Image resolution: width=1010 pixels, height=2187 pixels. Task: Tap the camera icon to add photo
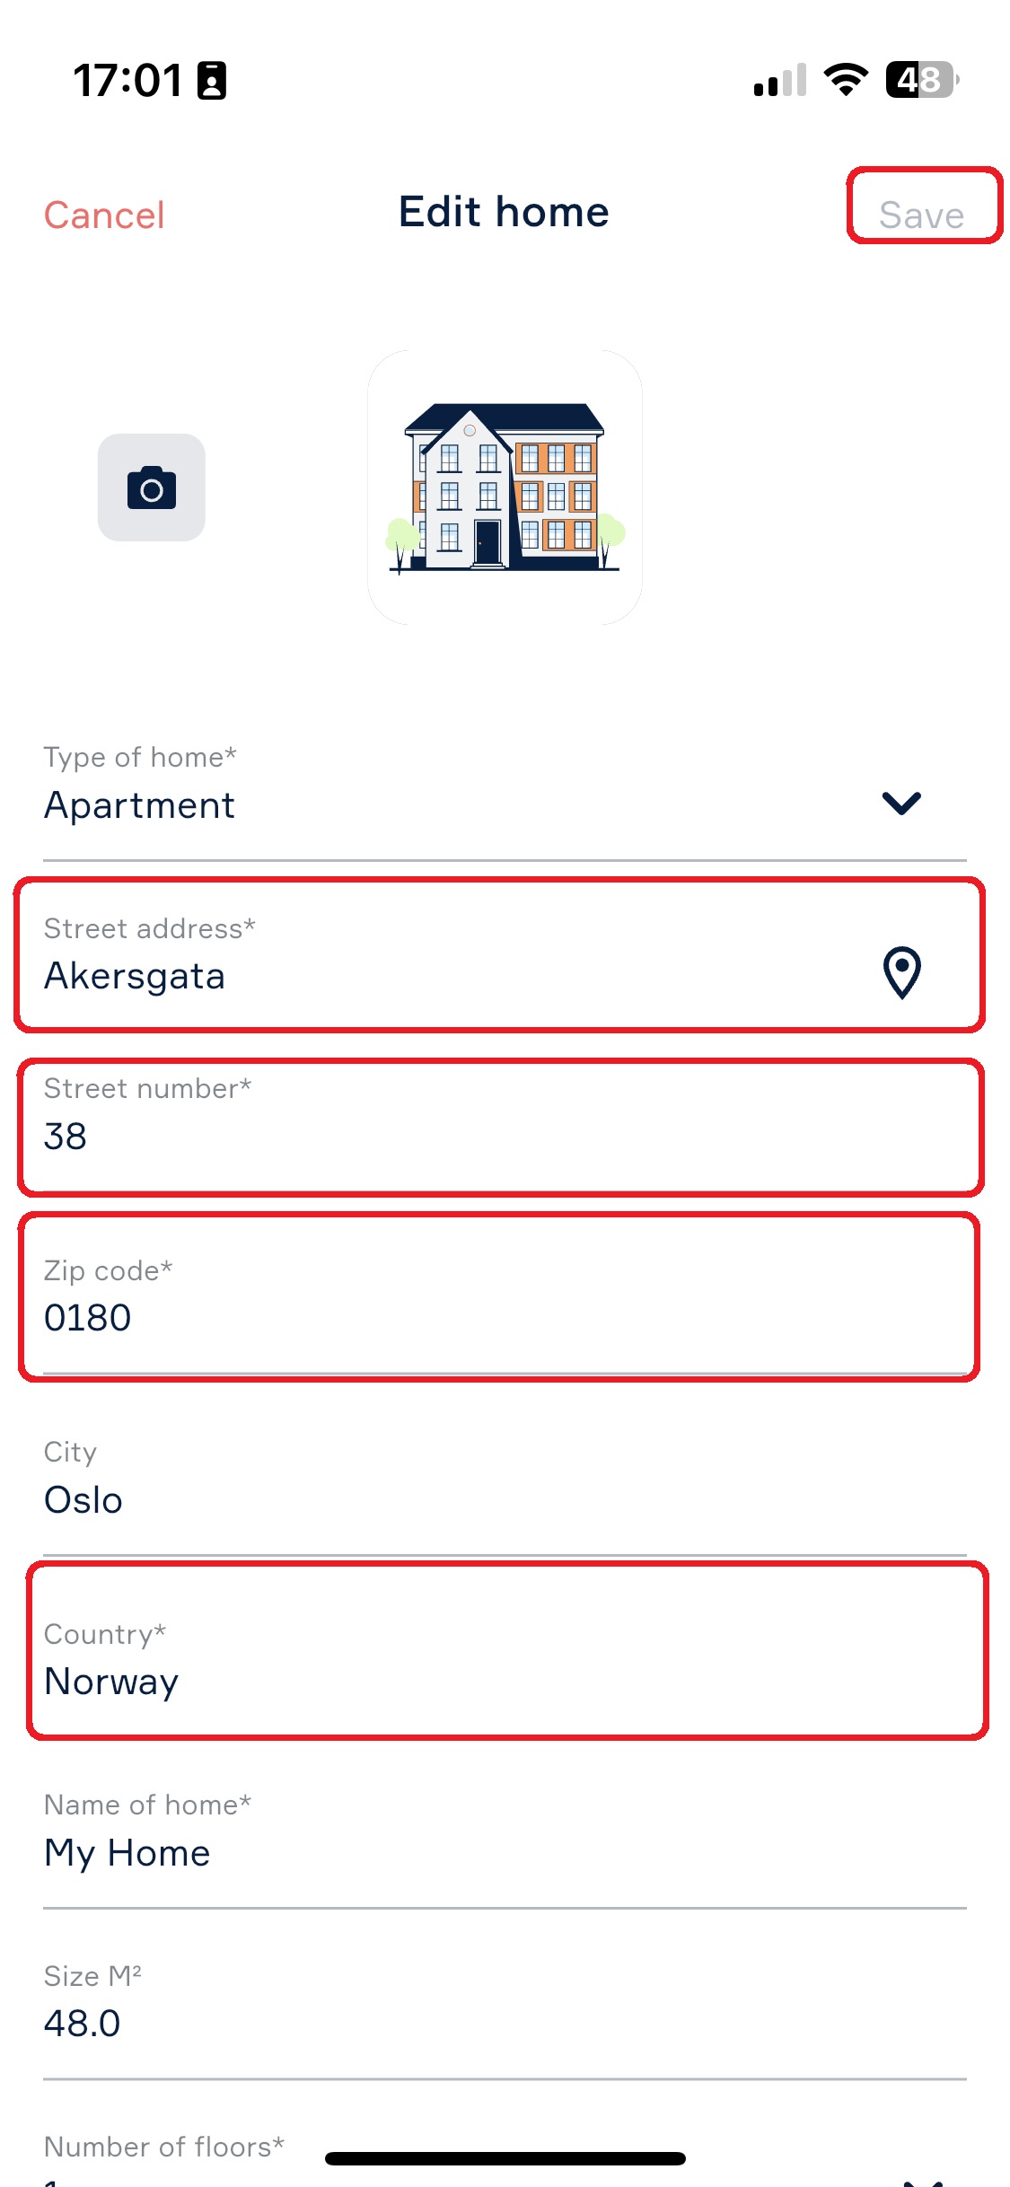point(151,487)
